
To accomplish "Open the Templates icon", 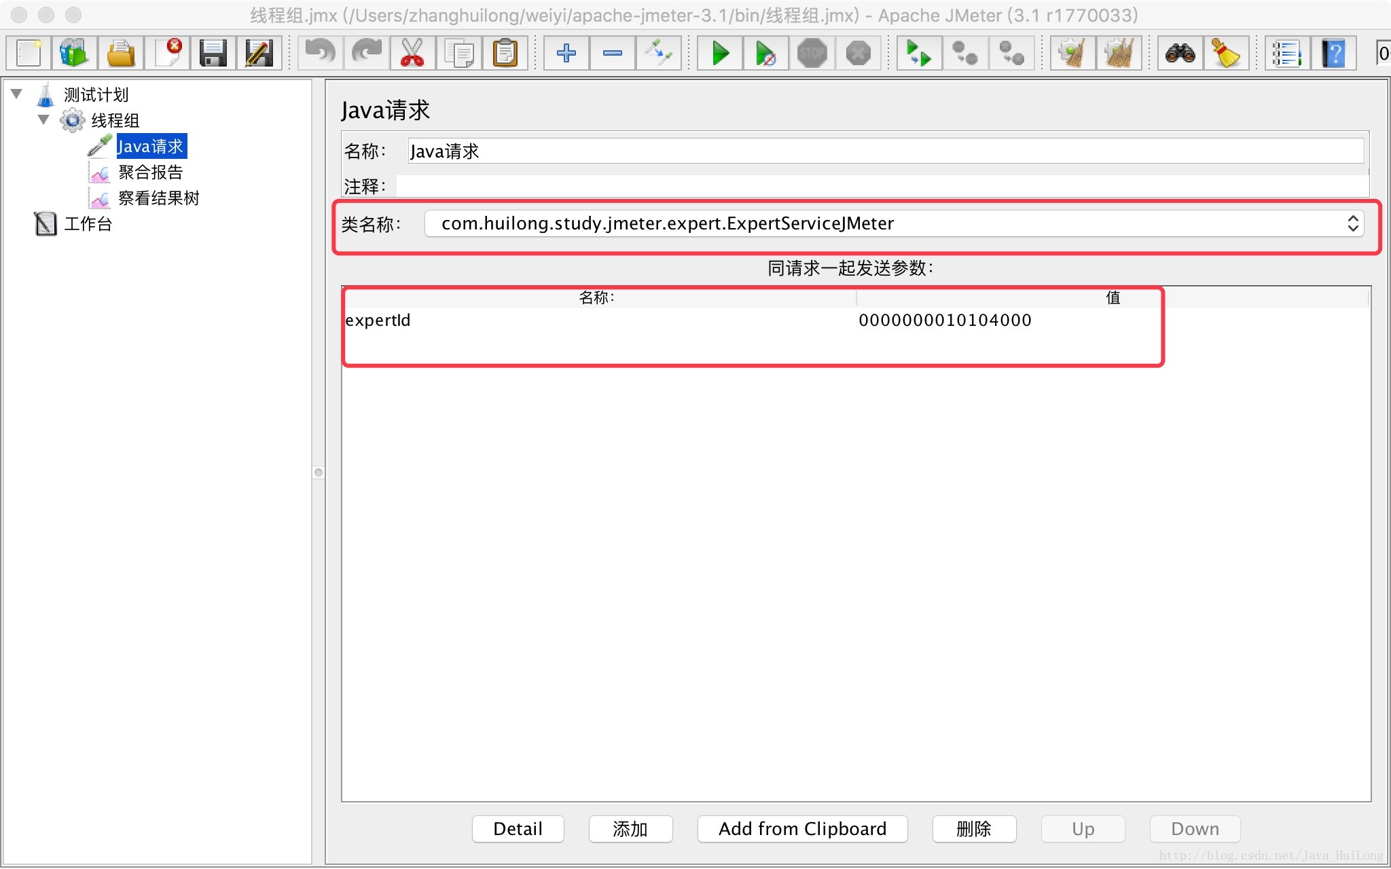I will click(74, 53).
